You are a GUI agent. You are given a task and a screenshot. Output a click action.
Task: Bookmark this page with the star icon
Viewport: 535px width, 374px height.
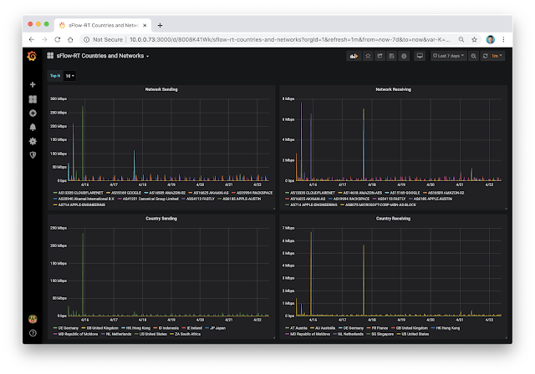click(474, 39)
